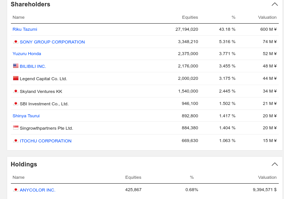Click Shareholders table Equities column header
This screenshot has height=199, width=284.
[x=190, y=17]
